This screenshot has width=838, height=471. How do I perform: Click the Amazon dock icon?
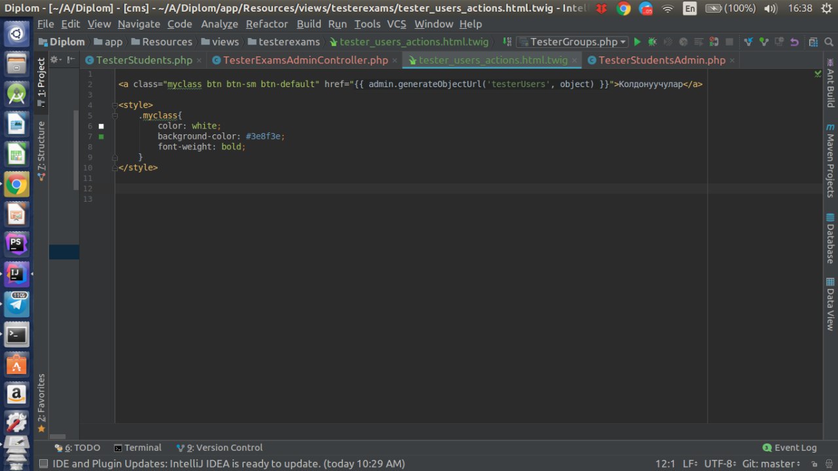tap(16, 394)
